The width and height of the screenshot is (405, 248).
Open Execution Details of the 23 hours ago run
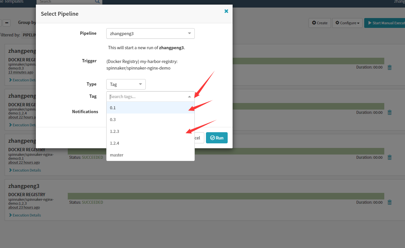click(x=25, y=215)
